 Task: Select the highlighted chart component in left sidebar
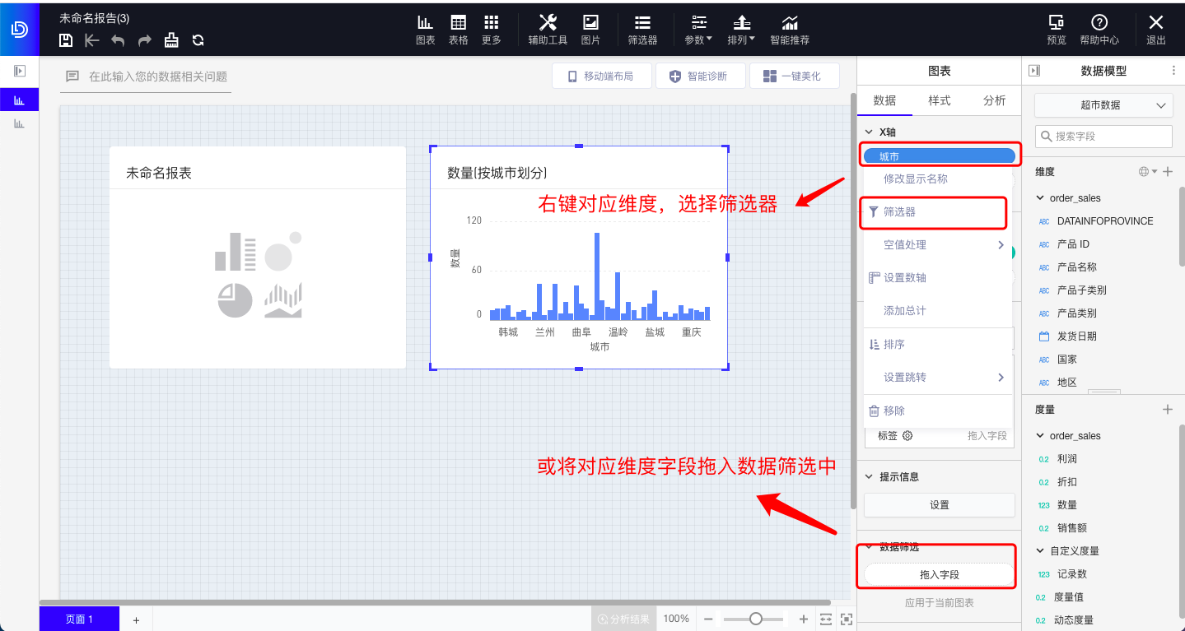[19, 100]
